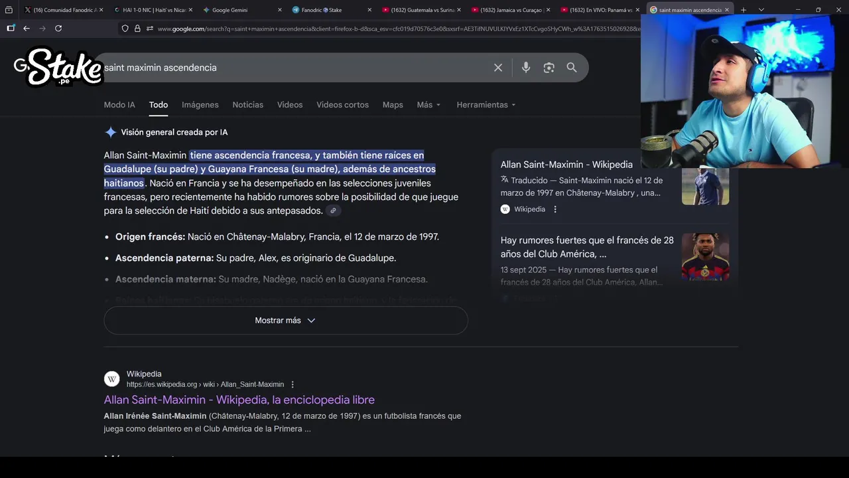
Task: Open the three-dot menu next to es.wikipedia.org URL
Action: click(x=293, y=384)
